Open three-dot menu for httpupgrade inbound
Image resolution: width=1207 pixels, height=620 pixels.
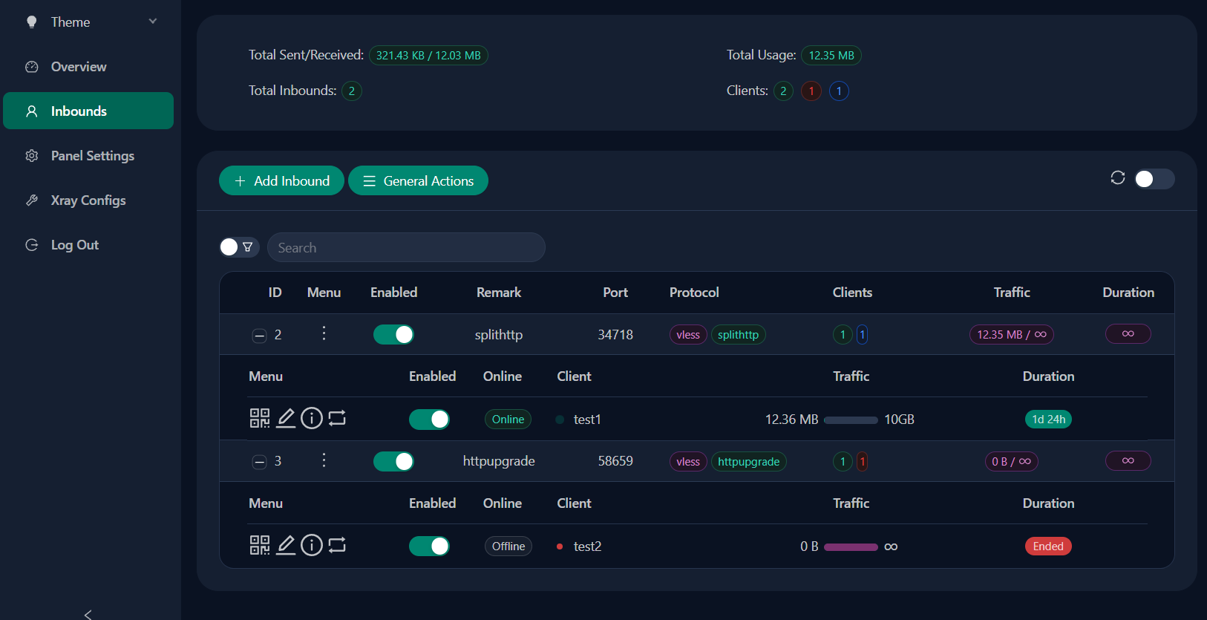(324, 461)
